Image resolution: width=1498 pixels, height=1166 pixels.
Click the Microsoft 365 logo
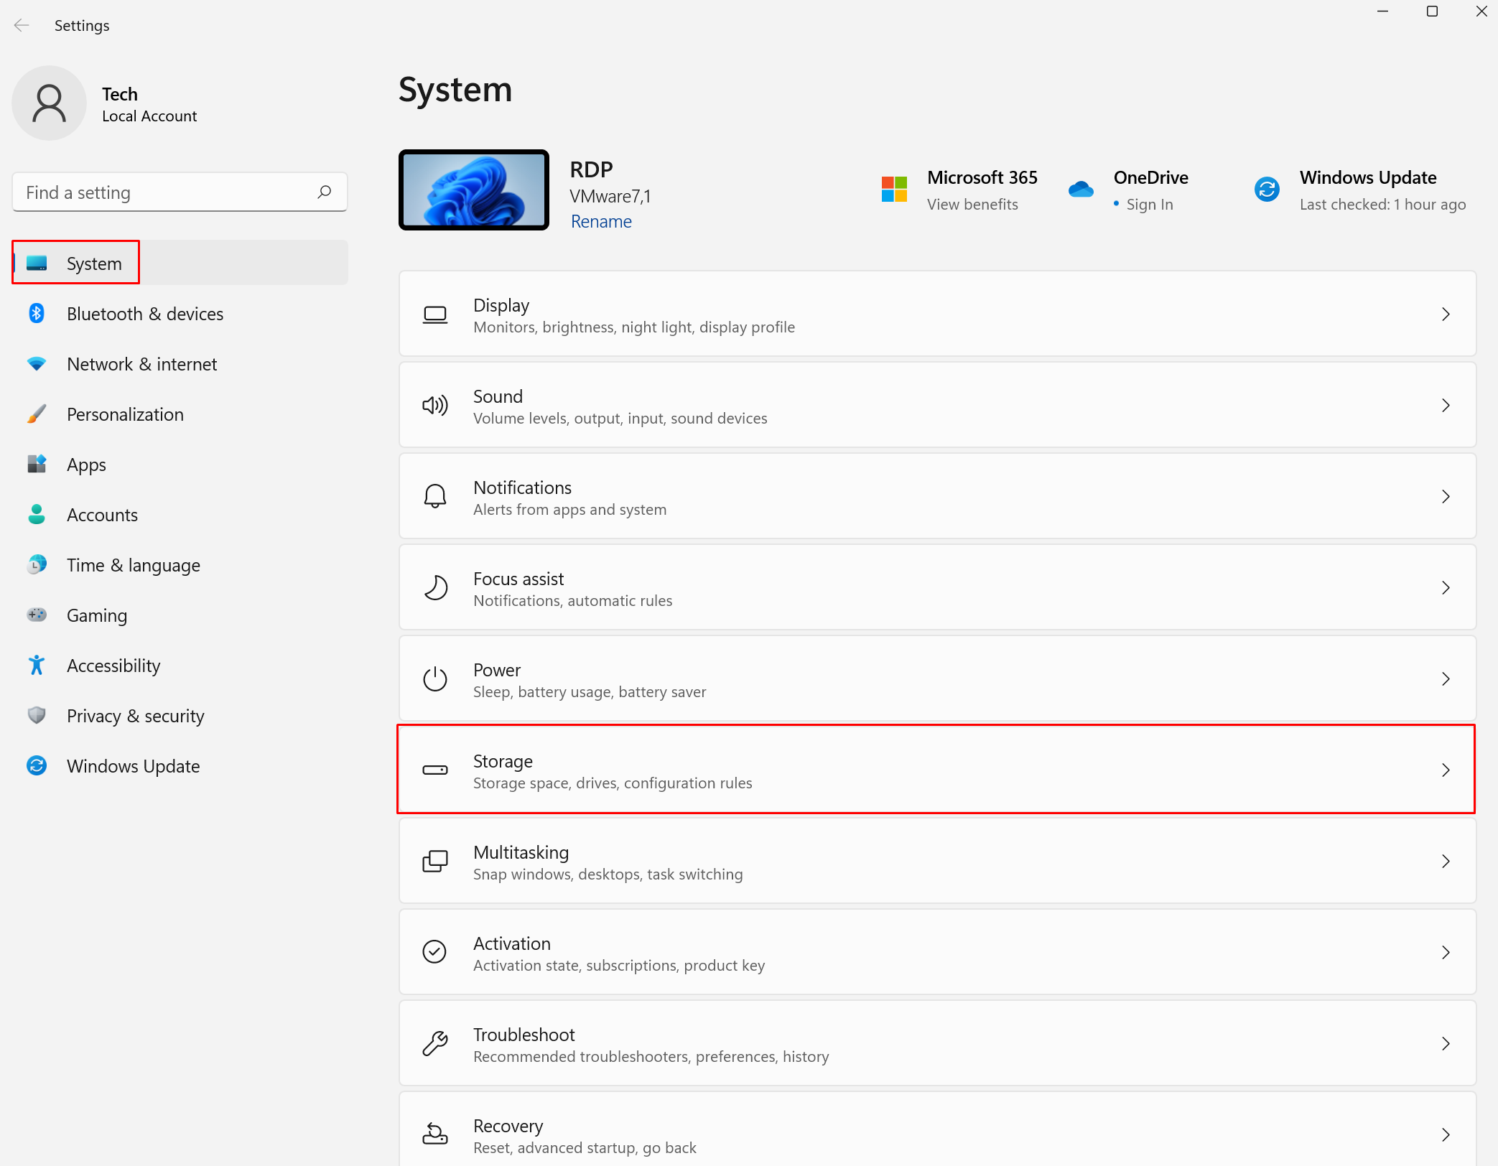point(894,188)
